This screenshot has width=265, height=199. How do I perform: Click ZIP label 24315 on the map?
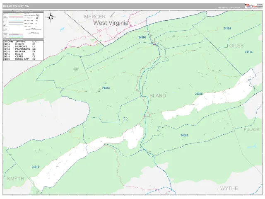tap(199, 94)
